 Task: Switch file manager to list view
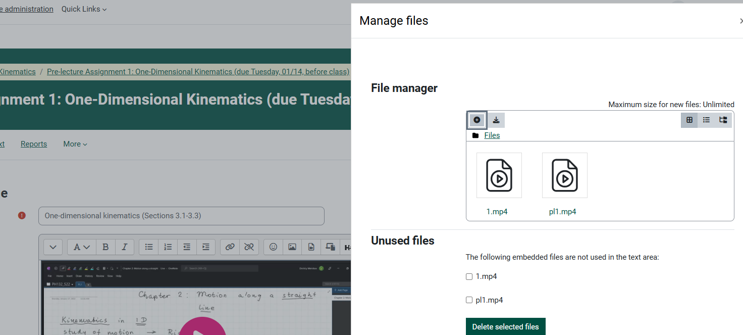pos(706,120)
